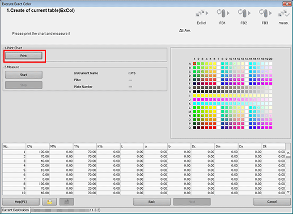The height and width of the screenshot is (214, 293).
Task: Click scrollbar down arrow in data table
Action: pos(288,192)
